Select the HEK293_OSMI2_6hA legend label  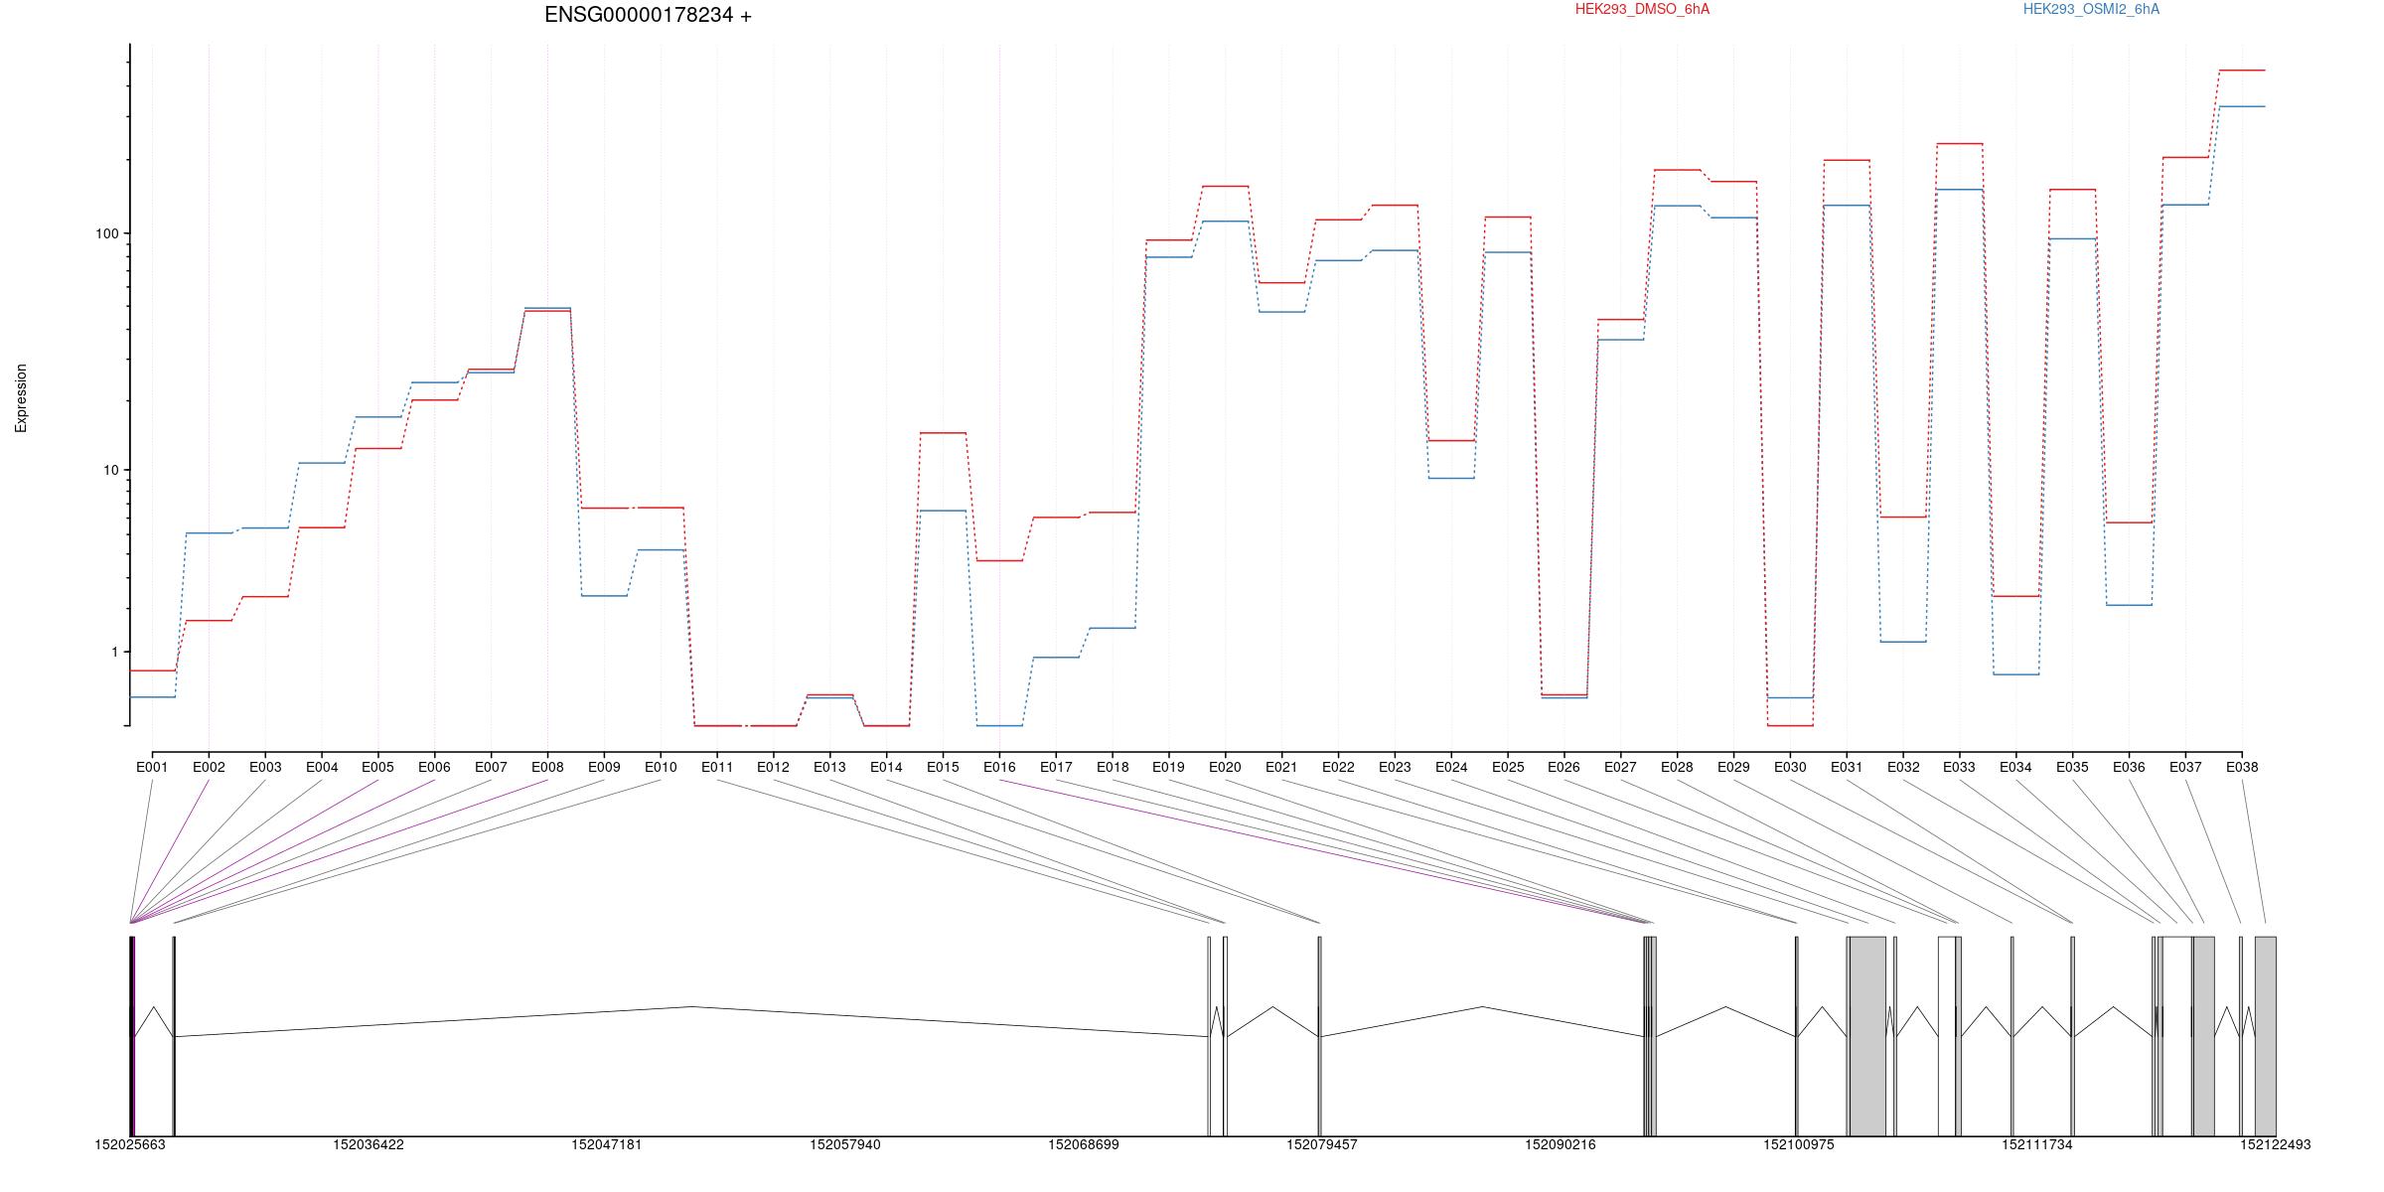click(2091, 9)
